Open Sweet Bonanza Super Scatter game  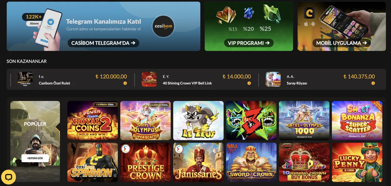(x=357, y=121)
